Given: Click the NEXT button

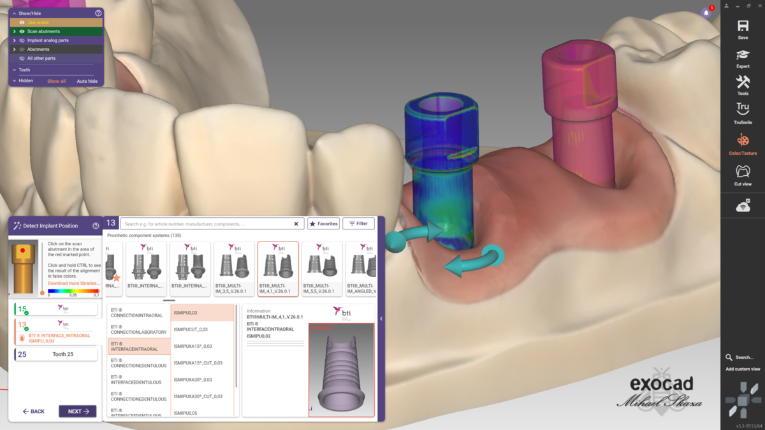Looking at the screenshot, I should pyautogui.click(x=78, y=412).
